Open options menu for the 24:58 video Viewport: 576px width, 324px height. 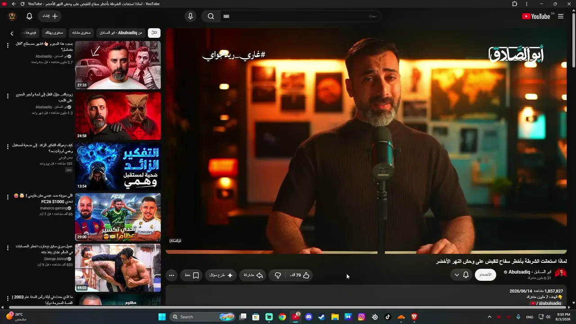coord(8,96)
